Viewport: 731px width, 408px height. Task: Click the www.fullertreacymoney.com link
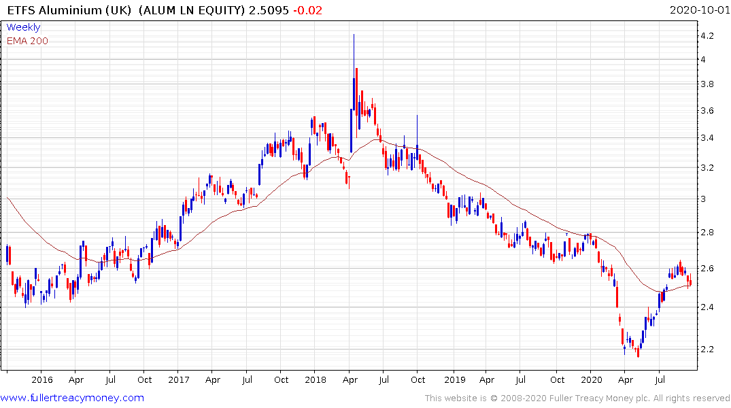[x=72, y=398]
